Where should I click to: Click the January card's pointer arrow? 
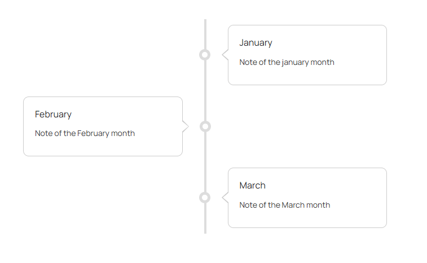(226, 55)
